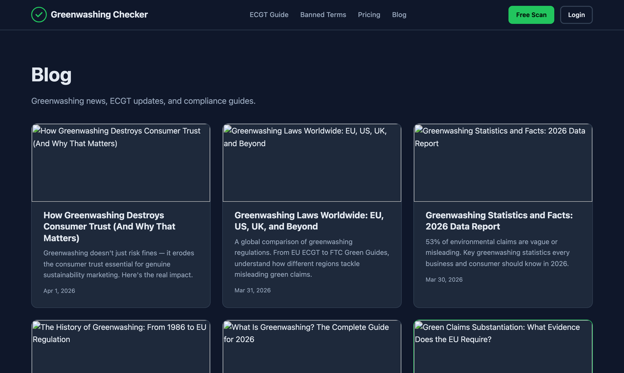This screenshot has height=373, width=624.
Task: Open 'Greenwashing Laws Worldwide: EU, US, UK' post
Action: [x=309, y=220]
